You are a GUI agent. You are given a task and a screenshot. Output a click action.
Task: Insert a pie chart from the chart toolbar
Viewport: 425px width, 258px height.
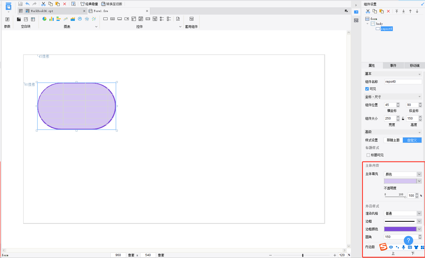[x=44, y=19]
